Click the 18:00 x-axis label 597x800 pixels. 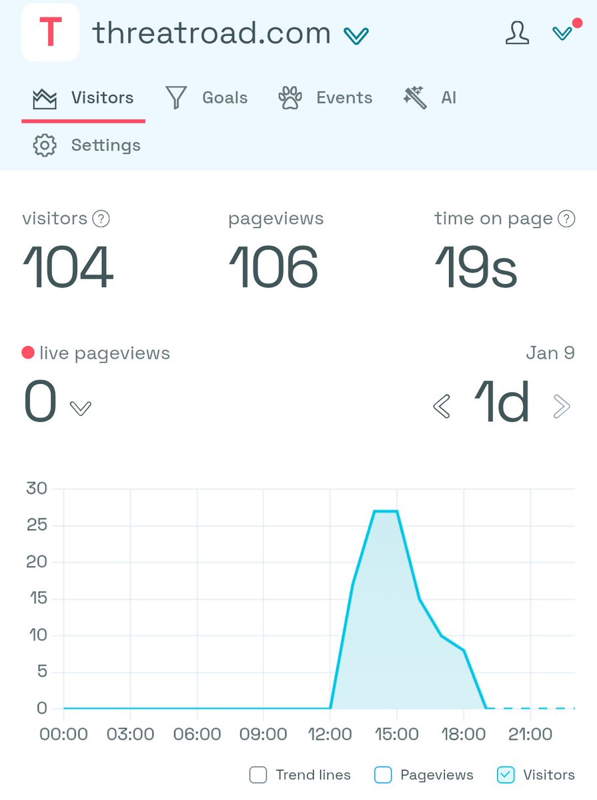pos(464,735)
